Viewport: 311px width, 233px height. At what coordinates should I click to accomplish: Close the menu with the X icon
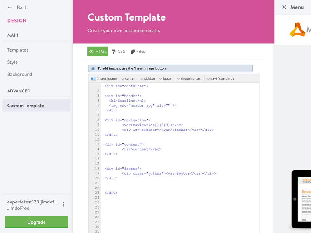284,7
